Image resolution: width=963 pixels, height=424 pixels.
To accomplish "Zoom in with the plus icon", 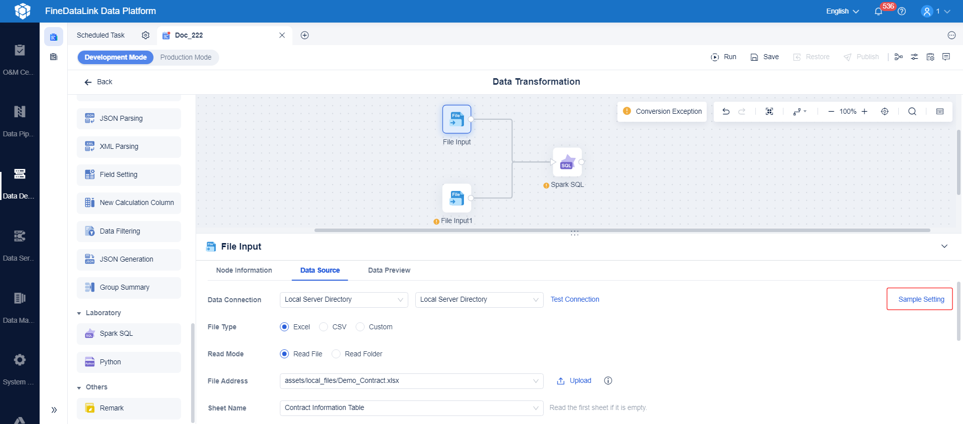I will click(864, 111).
